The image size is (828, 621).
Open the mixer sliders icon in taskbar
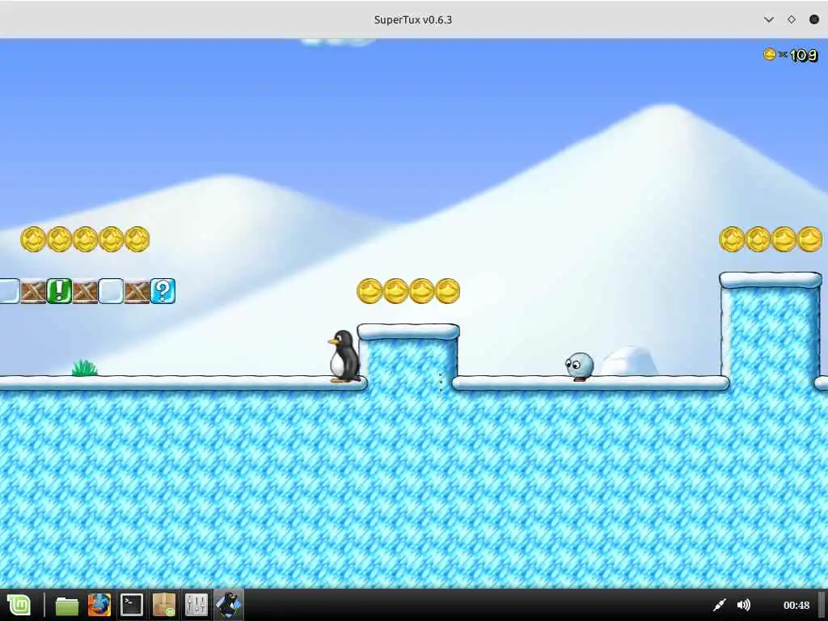pyautogui.click(x=196, y=605)
